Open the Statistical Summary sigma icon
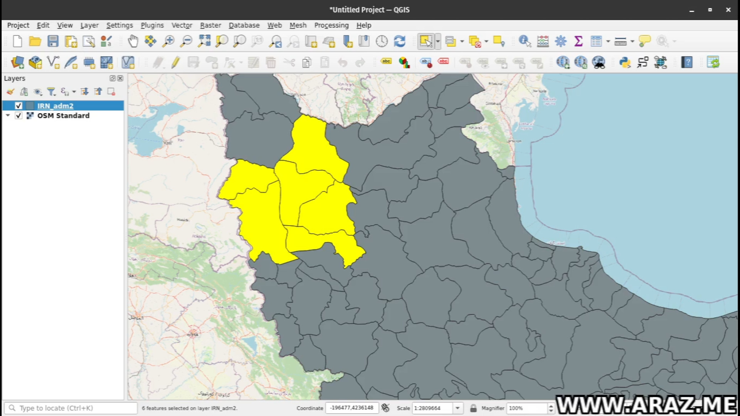 coord(578,41)
